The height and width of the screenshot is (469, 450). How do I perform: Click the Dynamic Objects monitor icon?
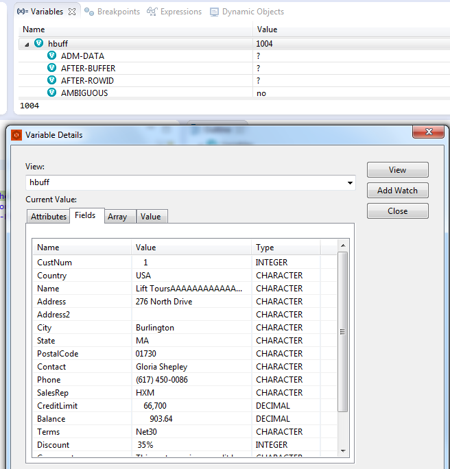214,12
